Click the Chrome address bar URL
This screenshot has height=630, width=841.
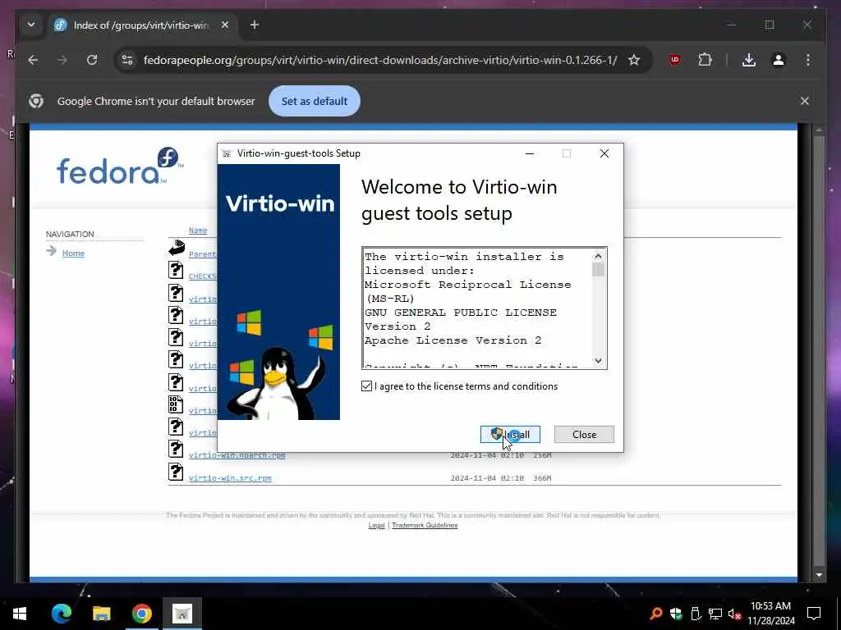click(380, 60)
